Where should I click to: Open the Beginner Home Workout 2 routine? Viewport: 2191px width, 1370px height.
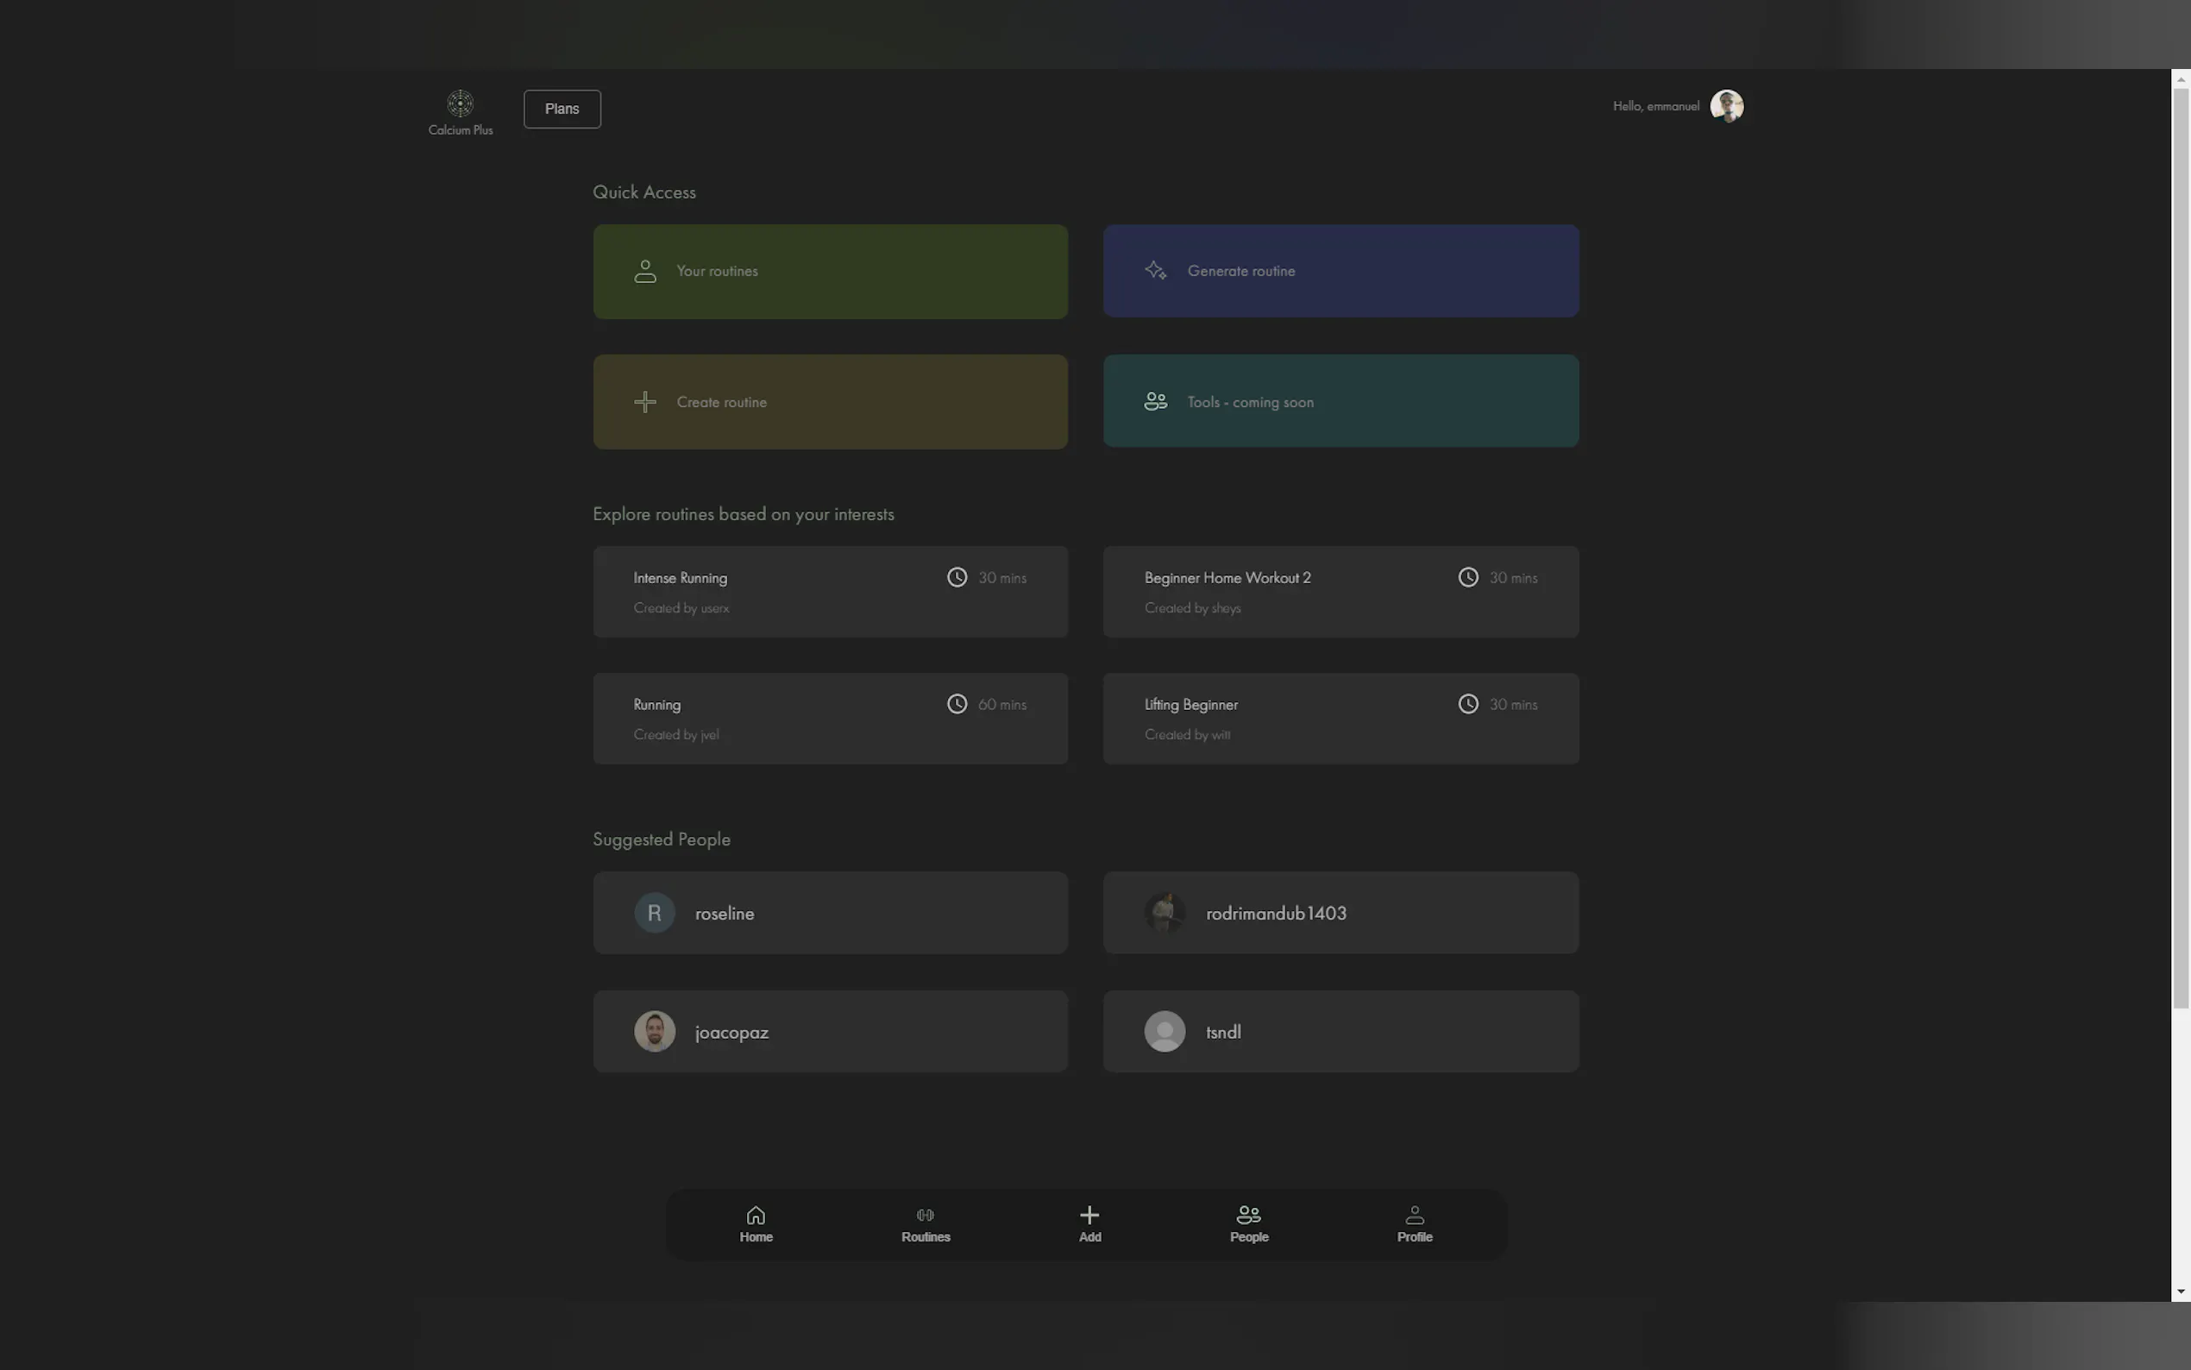coord(1340,591)
